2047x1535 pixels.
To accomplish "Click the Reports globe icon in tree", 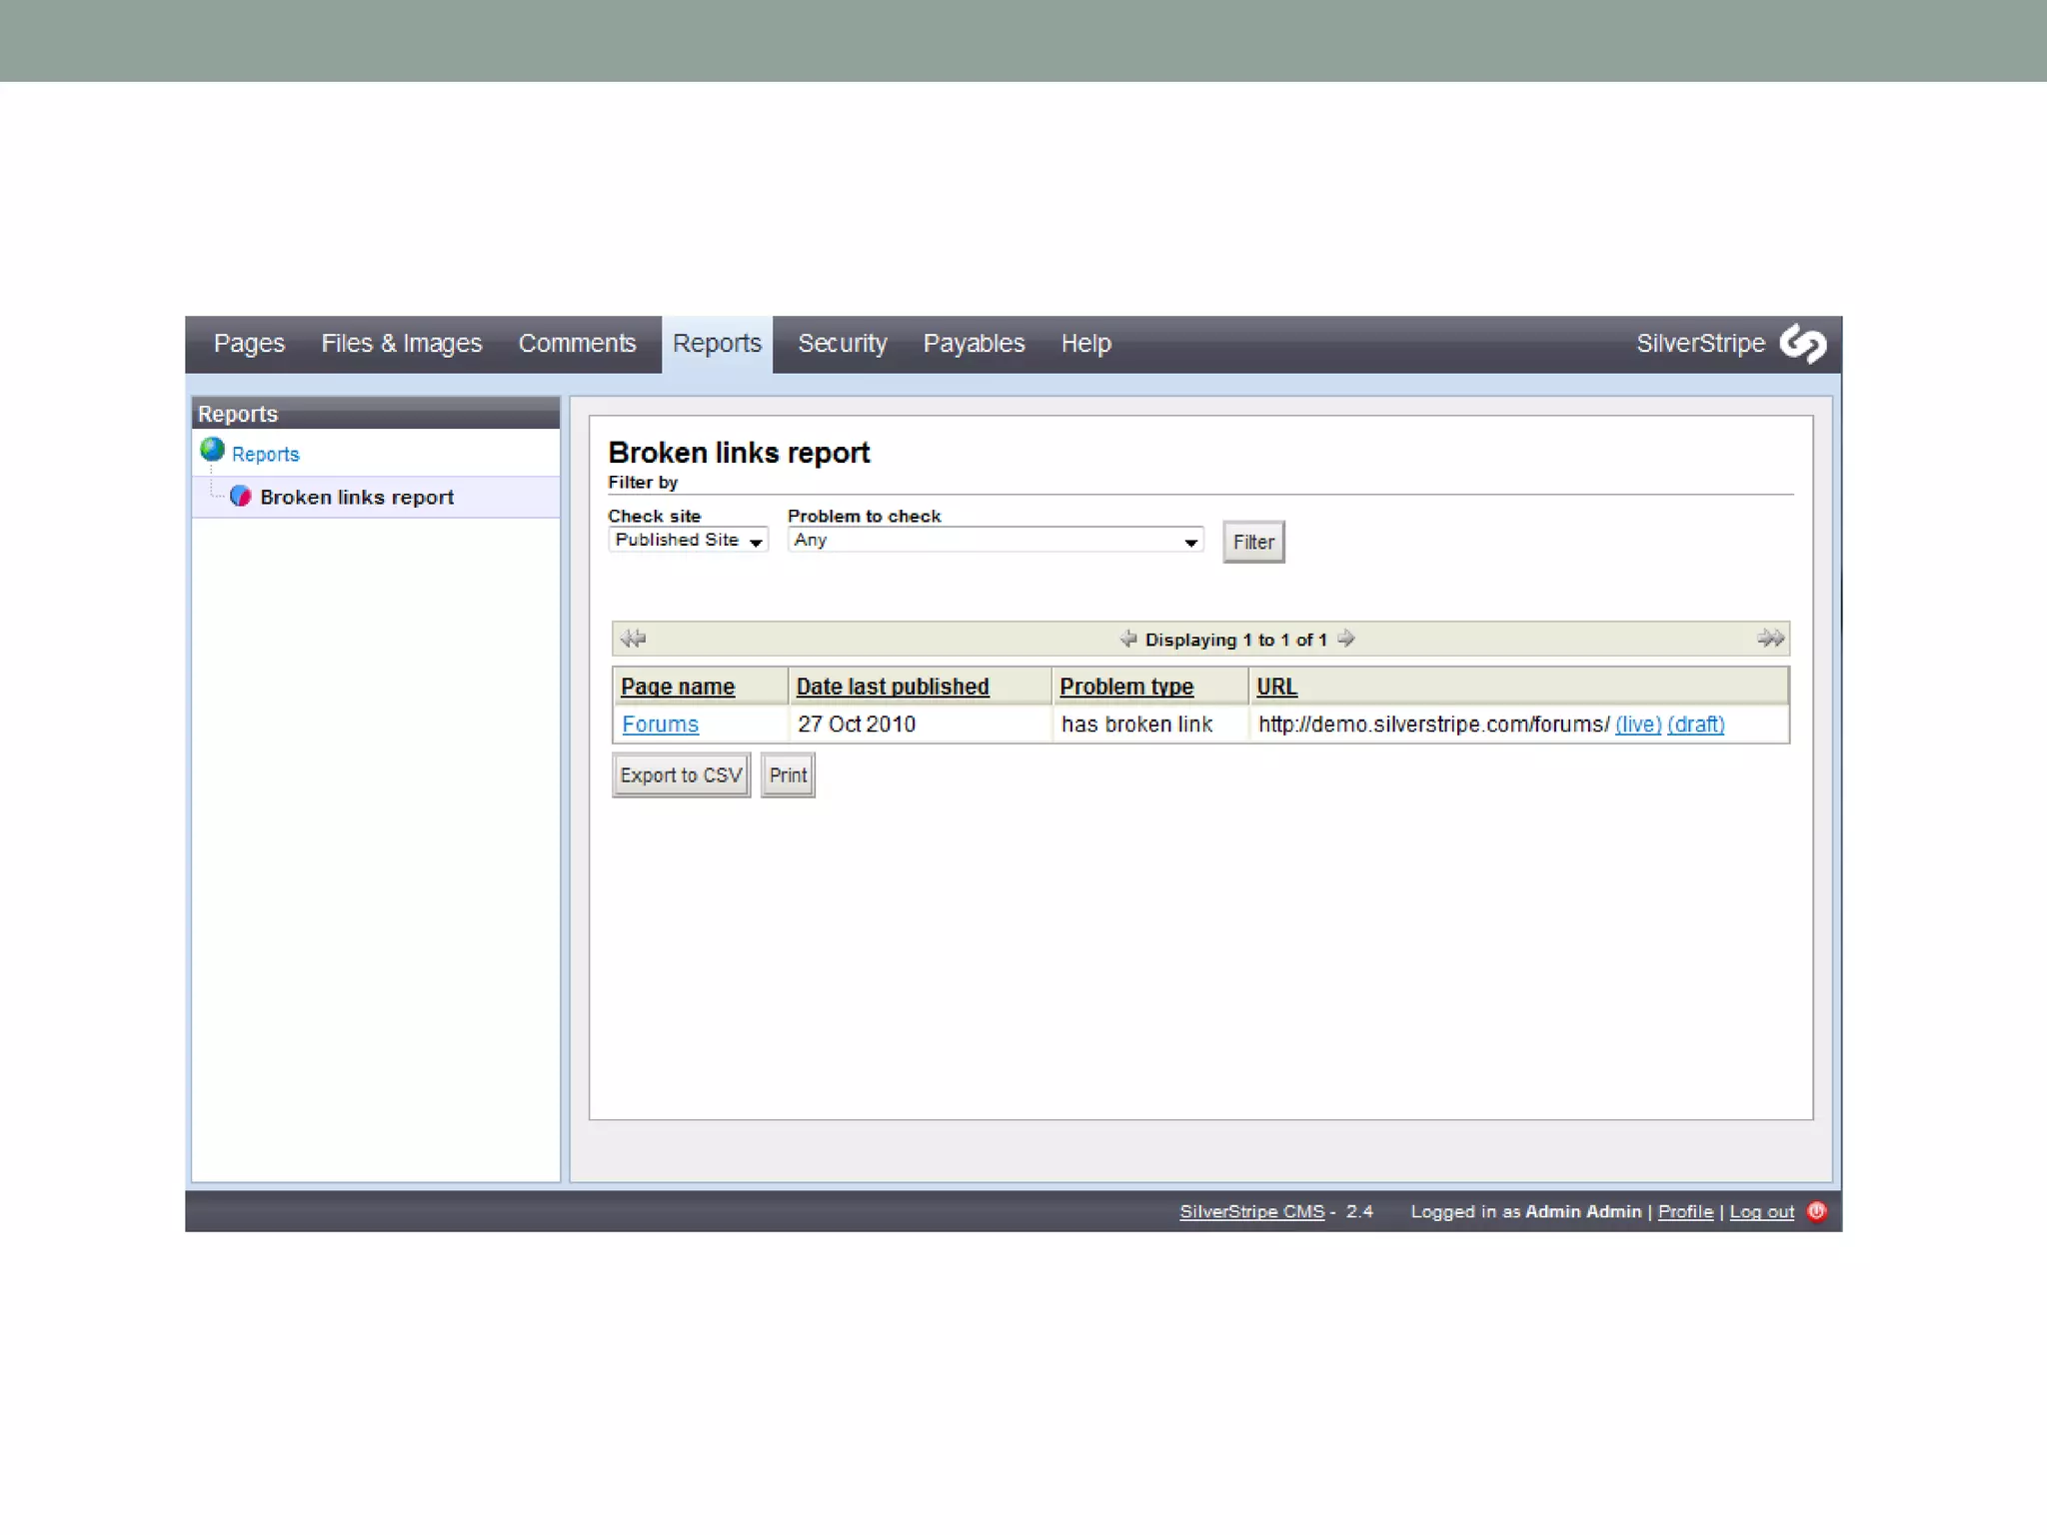I will pos(212,451).
